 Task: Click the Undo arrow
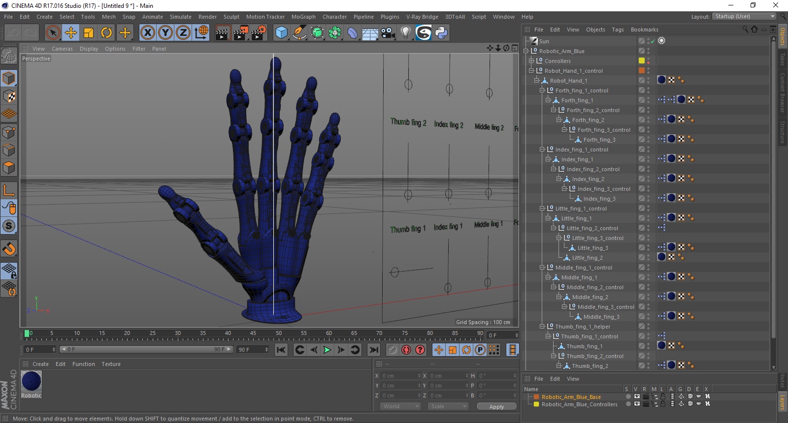point(13,33)
